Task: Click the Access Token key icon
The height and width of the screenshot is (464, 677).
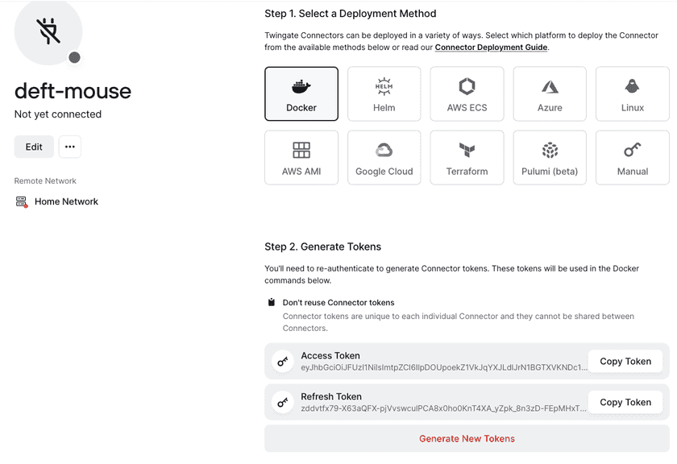Action: pos(283,361)
